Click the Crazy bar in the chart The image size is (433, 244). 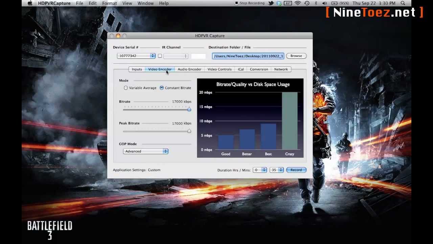pyautogui.click(x=290, y=121)
